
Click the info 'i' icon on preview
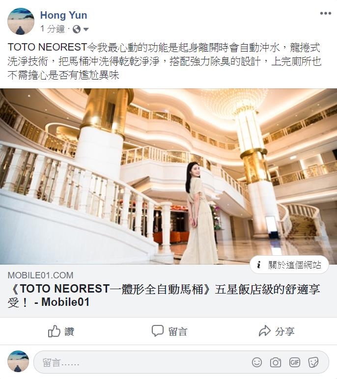(258, 265)
